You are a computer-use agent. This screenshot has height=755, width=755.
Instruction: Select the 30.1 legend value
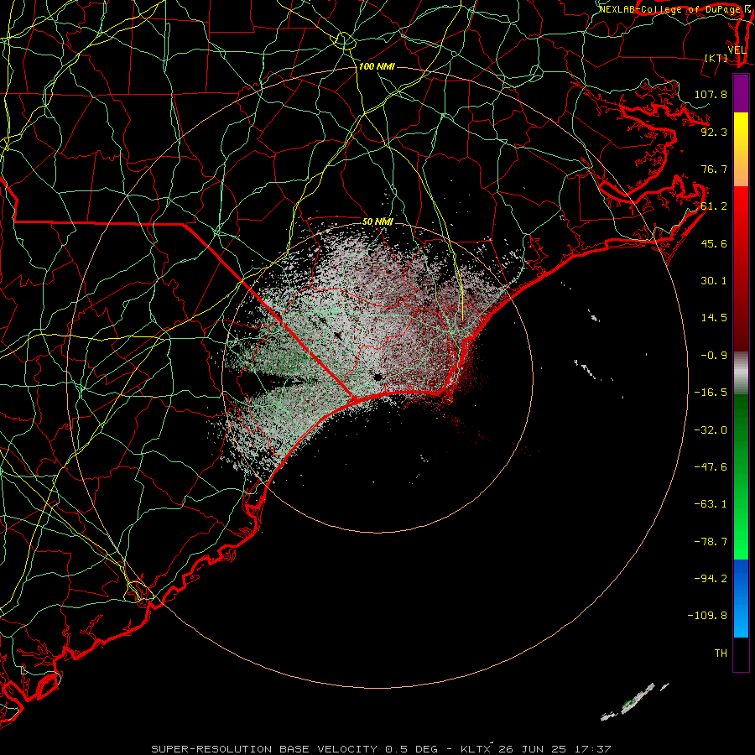click(x=714, y=281)
